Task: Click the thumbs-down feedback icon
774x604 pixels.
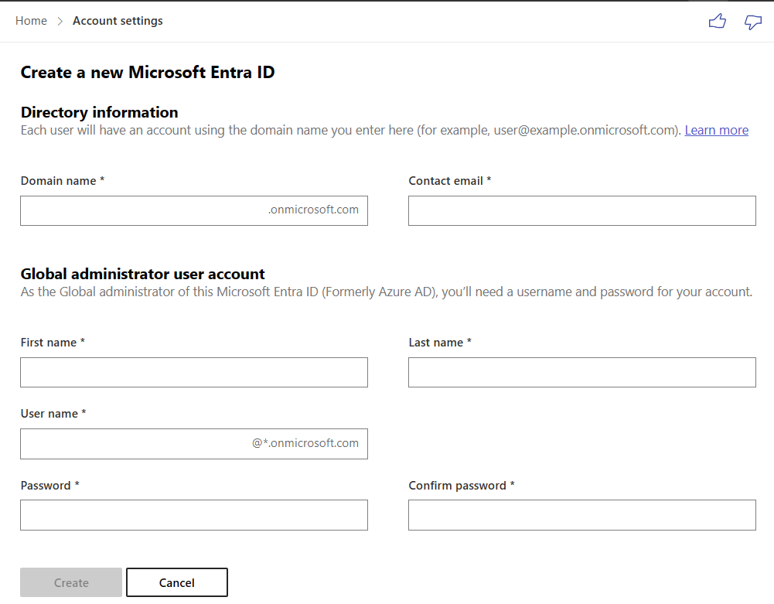Action: 752,21
